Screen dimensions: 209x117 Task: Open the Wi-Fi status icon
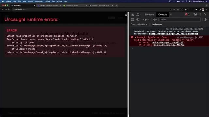pos(183,1)
